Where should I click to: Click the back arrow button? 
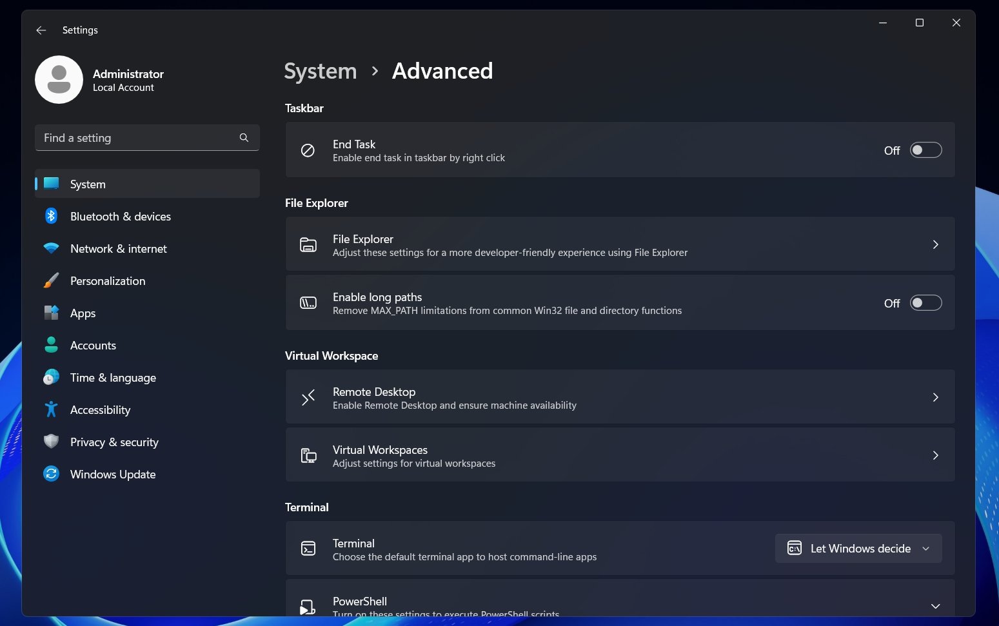[x=41, y=30]
